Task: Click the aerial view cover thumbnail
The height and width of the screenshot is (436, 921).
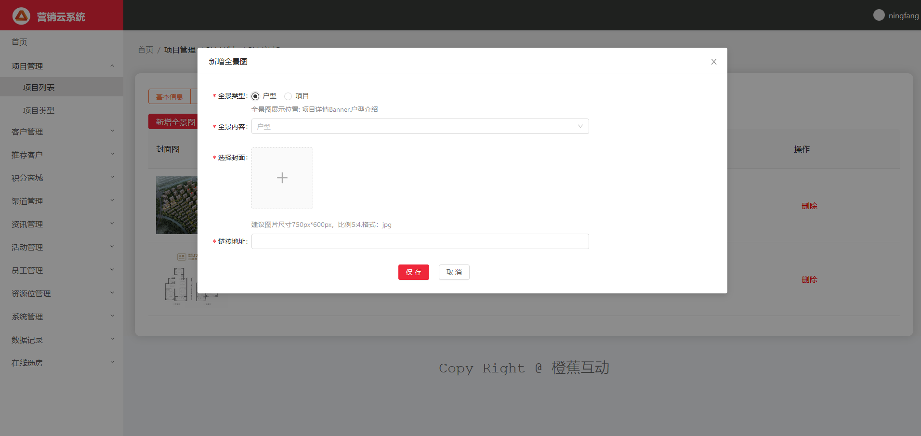Action: pyautogui.click(x=177, y=205)
